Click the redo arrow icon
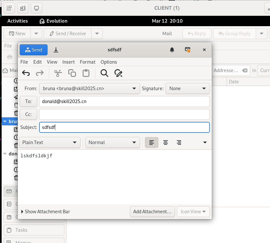 tap(39, 73)
